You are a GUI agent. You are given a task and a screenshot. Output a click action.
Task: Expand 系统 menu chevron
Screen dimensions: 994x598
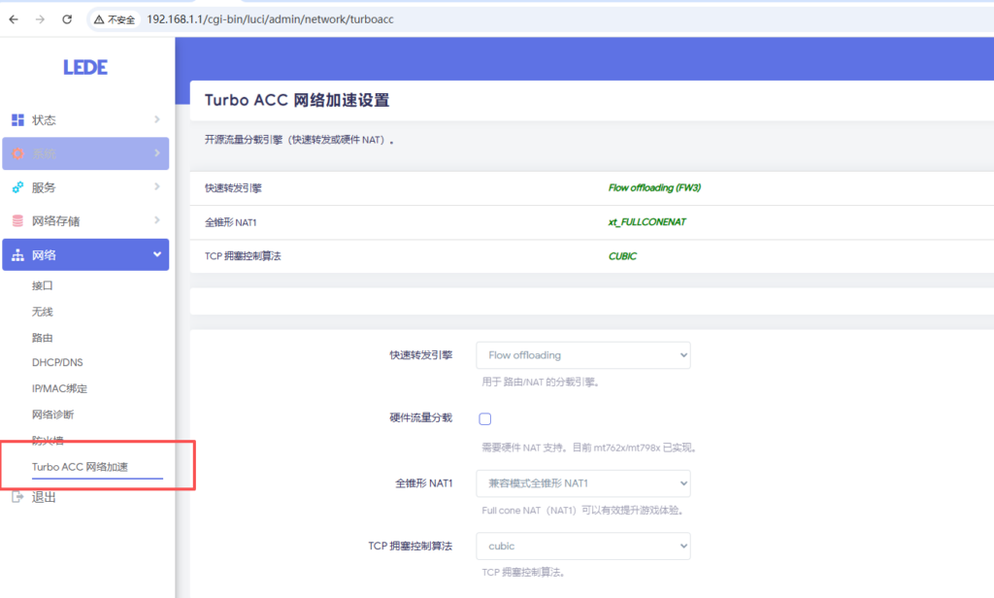pos(156,152)
